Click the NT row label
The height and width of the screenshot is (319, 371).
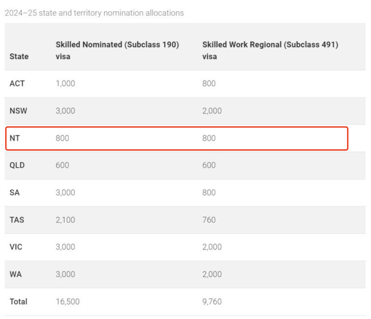click(15, 138)
